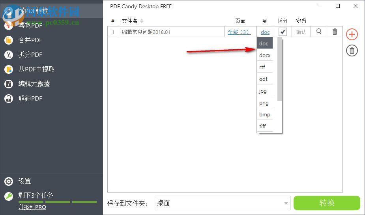This screenshot has width=365, height=215.
Task: Select doc in the format list
Action: 265,43
